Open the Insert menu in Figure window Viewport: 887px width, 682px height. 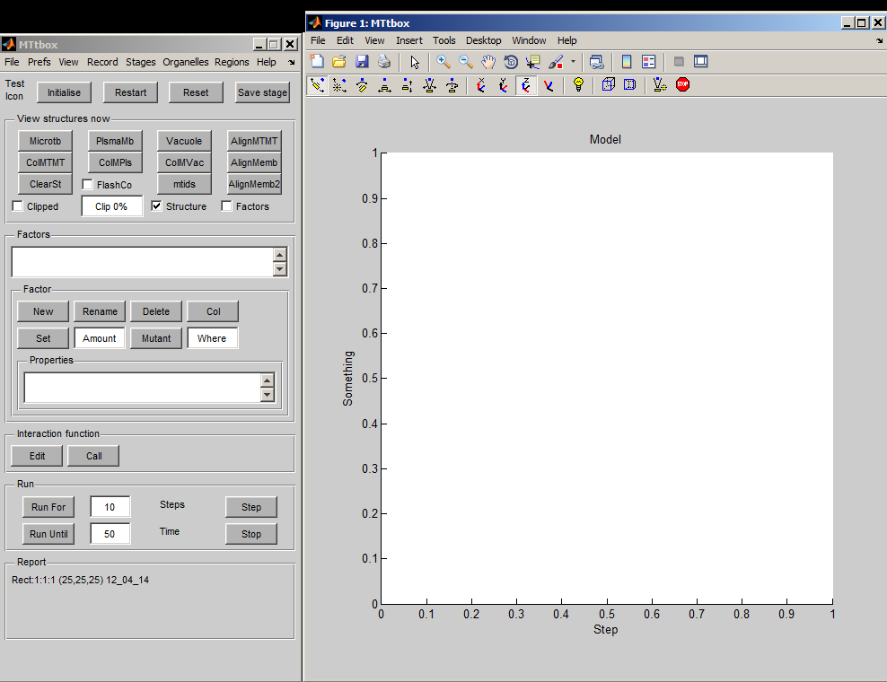408,40
